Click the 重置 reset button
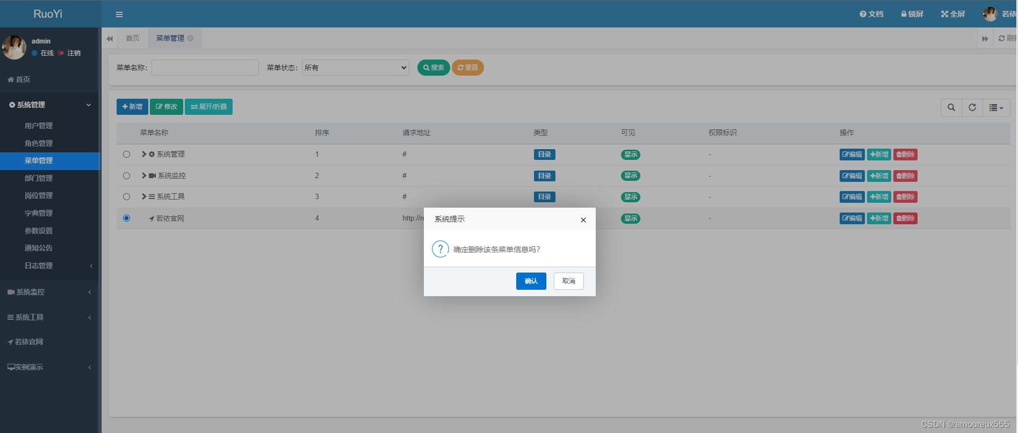The image size is (1018, 433). (468, 68)
